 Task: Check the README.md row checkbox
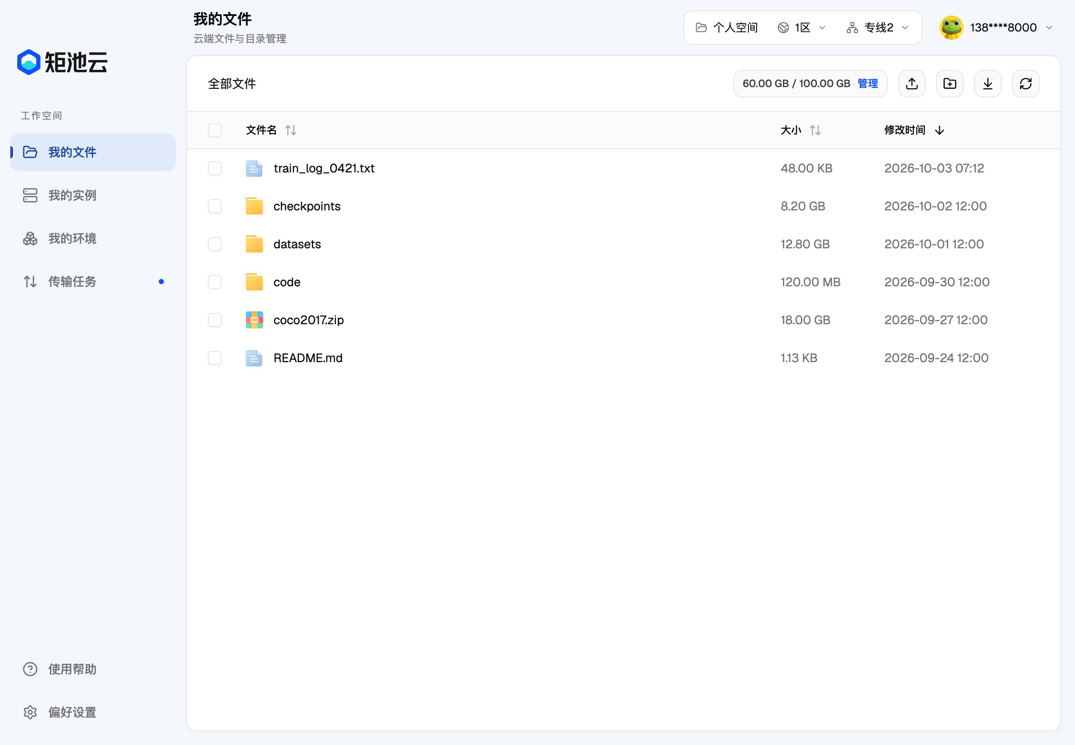[x=215, y=358]
